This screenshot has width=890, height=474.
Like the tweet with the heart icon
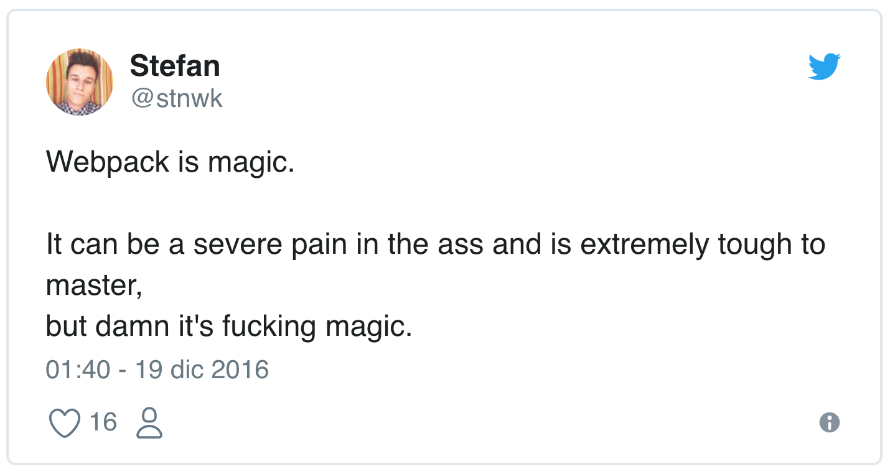tap(65, 423)
